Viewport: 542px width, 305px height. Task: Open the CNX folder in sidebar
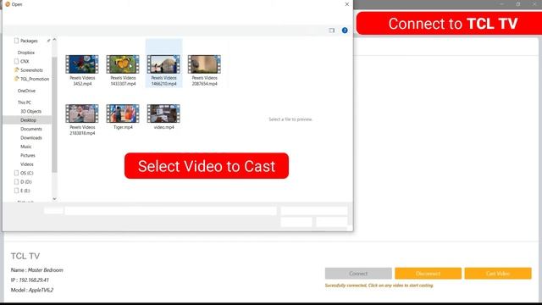[x=25, y=61]
